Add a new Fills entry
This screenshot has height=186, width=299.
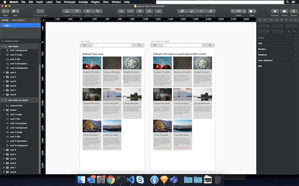tap(296, 43)
